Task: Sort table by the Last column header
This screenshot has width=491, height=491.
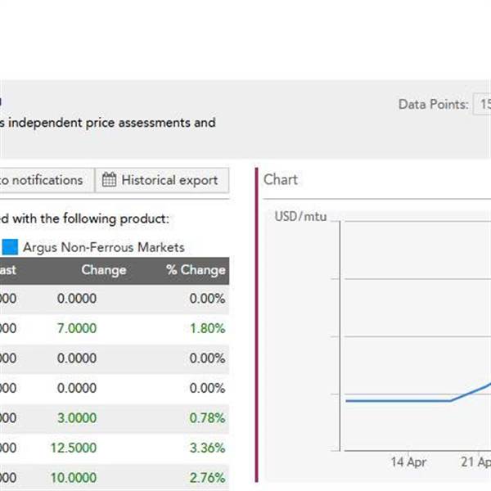Action: click(8, 270)
